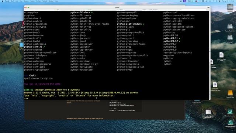Click 'python-toml' in the terminal output
236x133 pixels.
(x=170, y=13)
